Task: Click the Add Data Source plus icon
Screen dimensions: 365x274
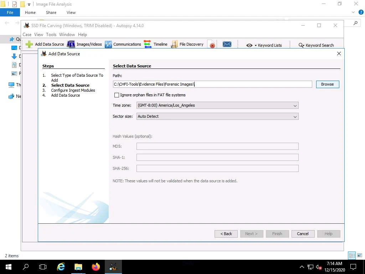Action: point(29,44)
